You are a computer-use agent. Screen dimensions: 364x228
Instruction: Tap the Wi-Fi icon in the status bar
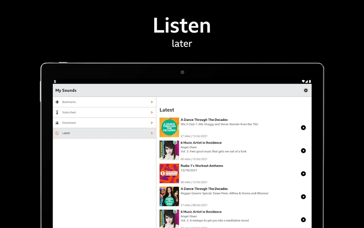pos(303,82)
